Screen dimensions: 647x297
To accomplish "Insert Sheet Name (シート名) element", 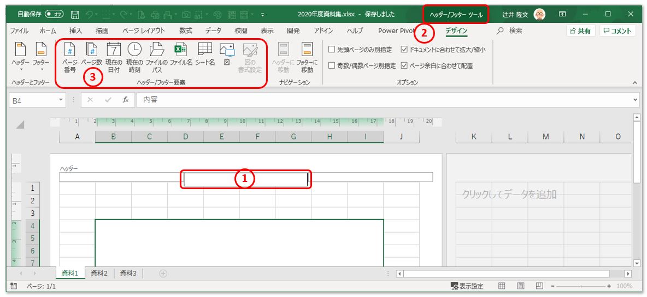I will pos(205,54).
